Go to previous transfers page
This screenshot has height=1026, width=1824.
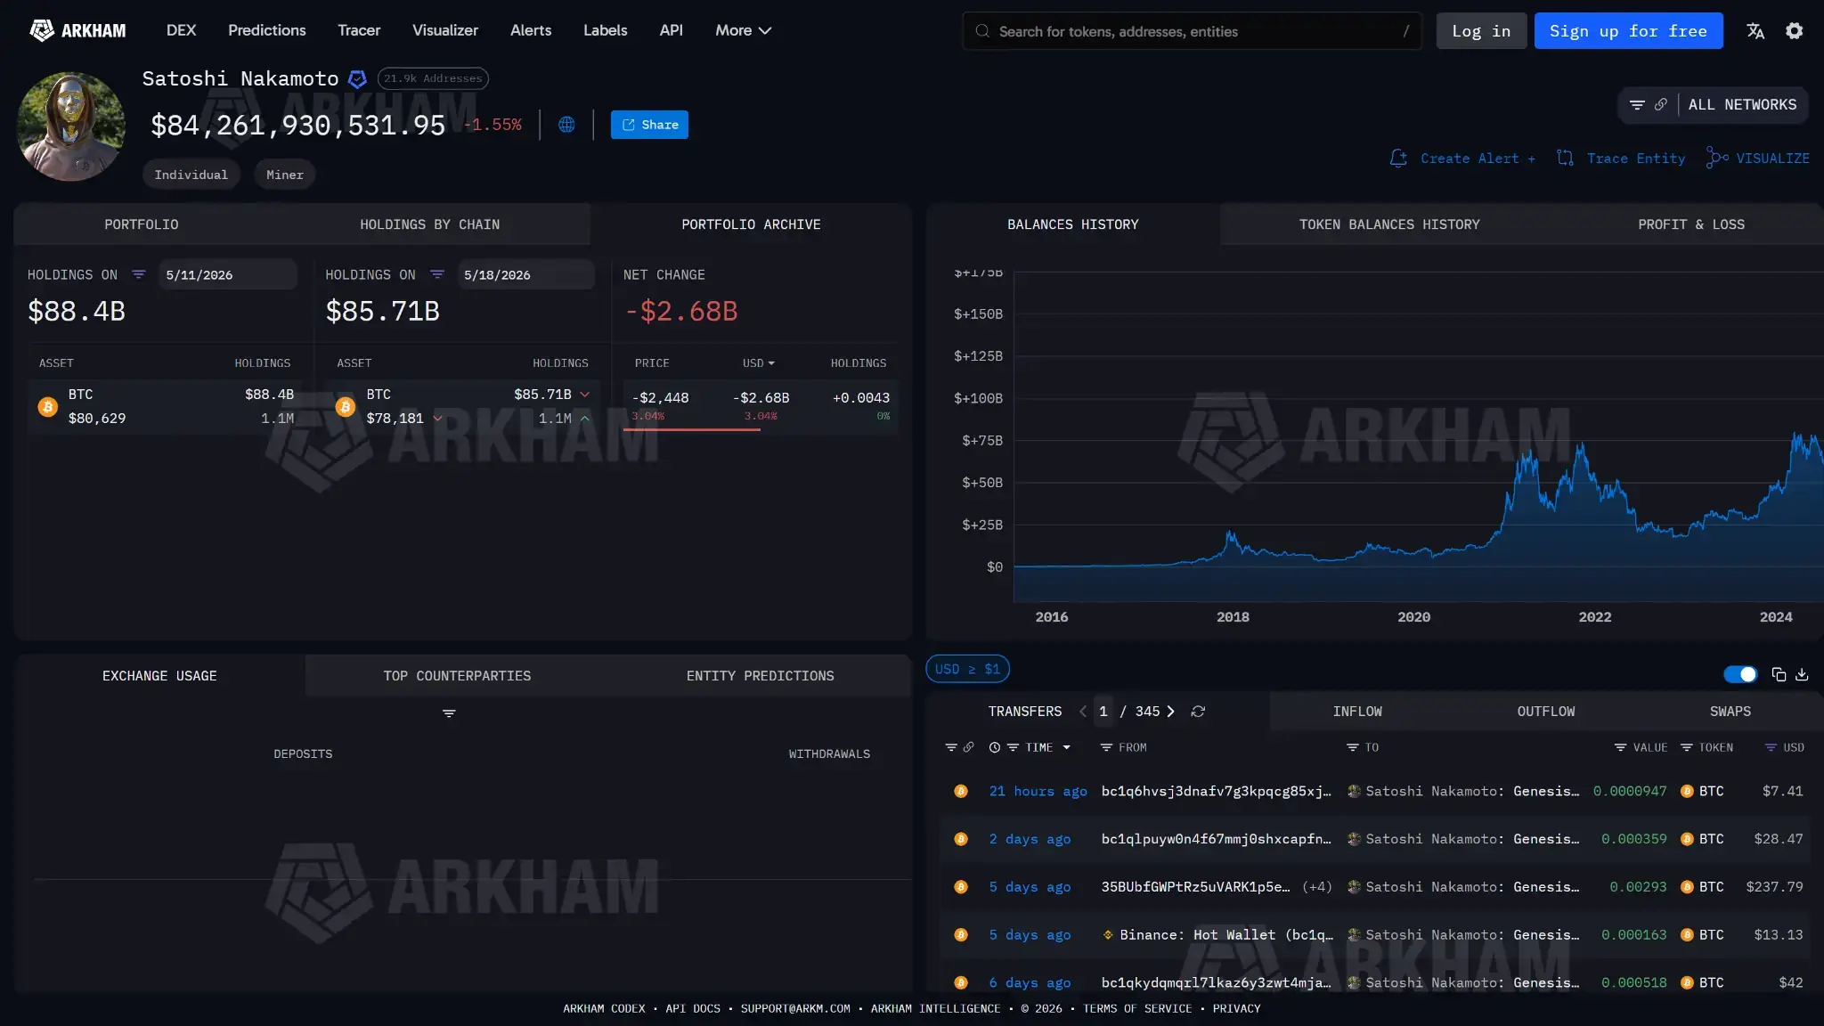[x=1083, y=712]
